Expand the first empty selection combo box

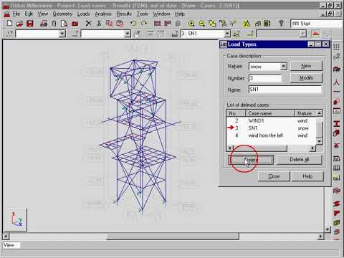pyautogui.click(x=62, y=34)
